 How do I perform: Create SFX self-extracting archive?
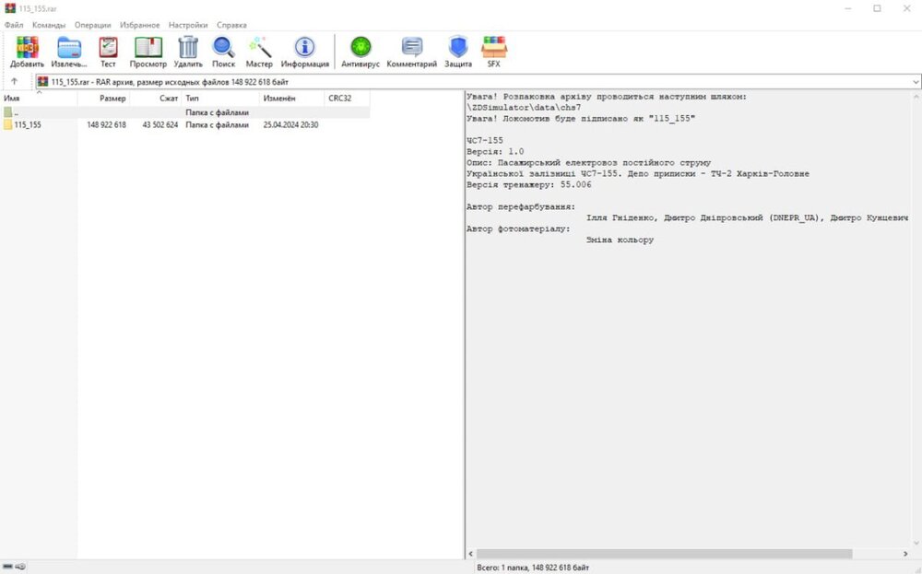pyautogui.click(x=494, y=48)
